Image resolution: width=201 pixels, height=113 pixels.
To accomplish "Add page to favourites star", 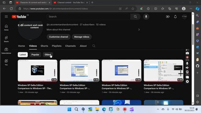I will tap(133, 8).
